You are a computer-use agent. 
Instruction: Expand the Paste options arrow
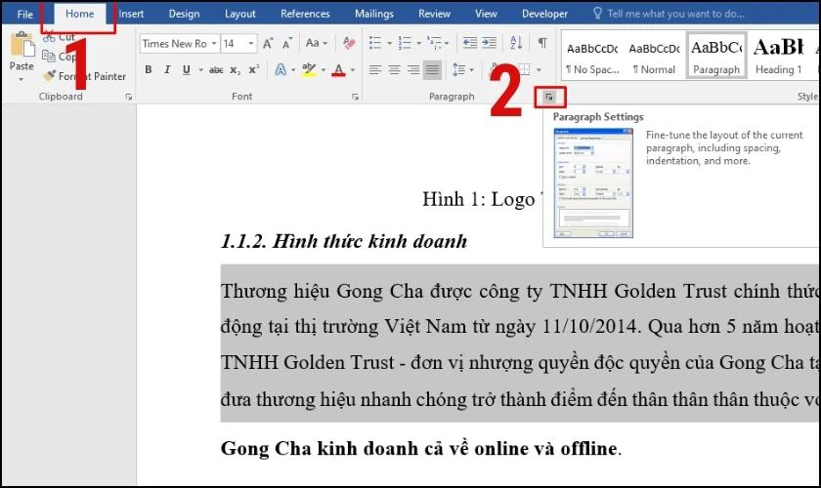pos(22,79)
